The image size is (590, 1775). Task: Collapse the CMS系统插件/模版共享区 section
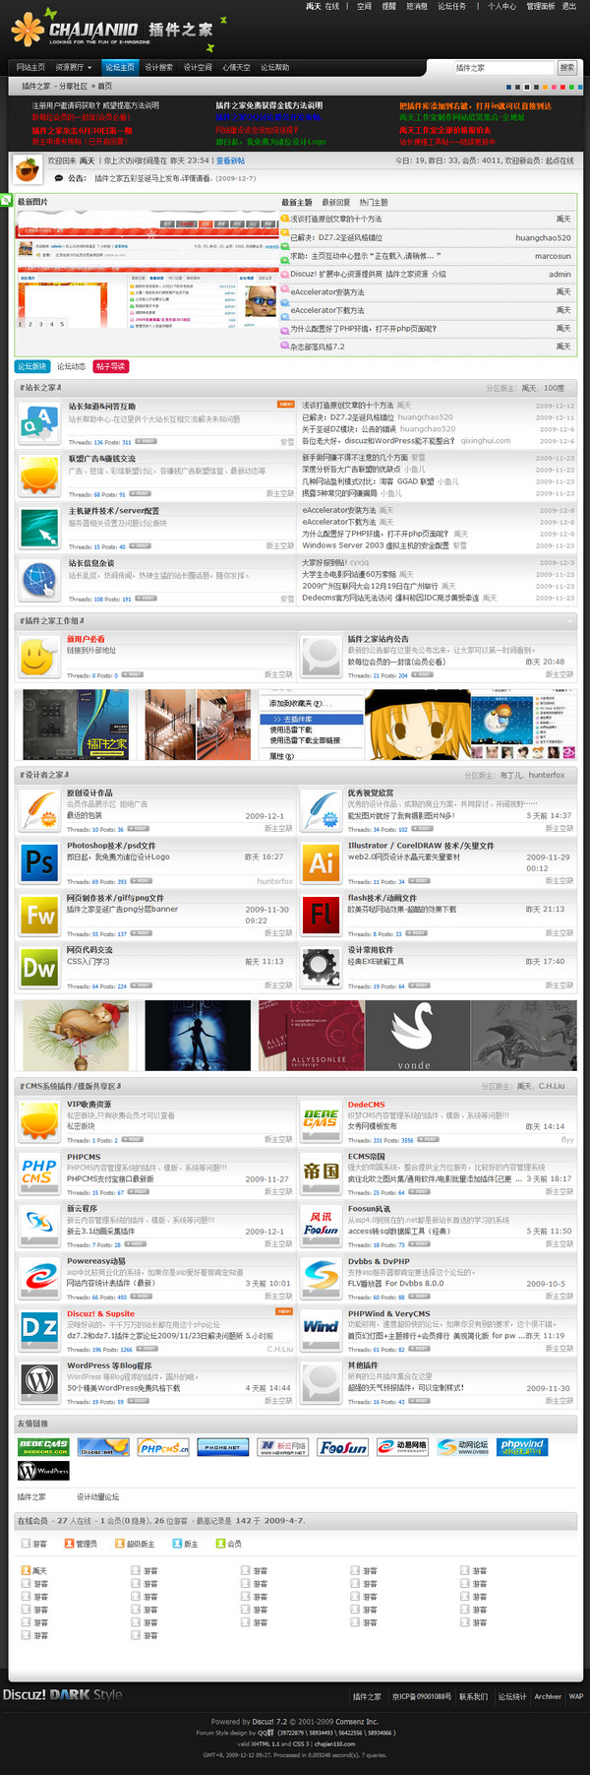tap(571, 1086)
